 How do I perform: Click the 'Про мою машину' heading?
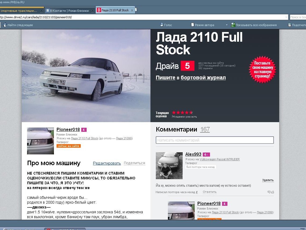click(x=54, y=163)
